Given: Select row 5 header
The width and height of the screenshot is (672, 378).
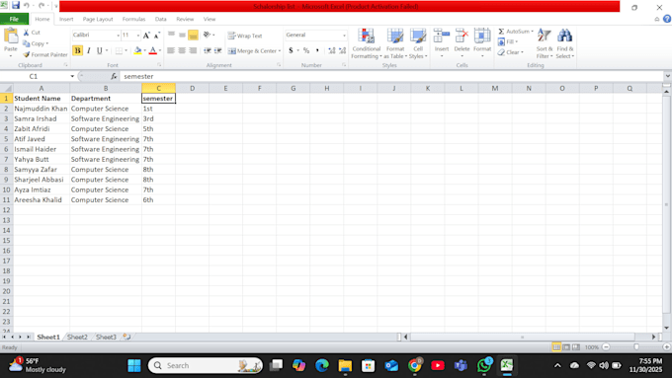Looking at the screenshot, I should pyautogui.click(x=6, y=139).
